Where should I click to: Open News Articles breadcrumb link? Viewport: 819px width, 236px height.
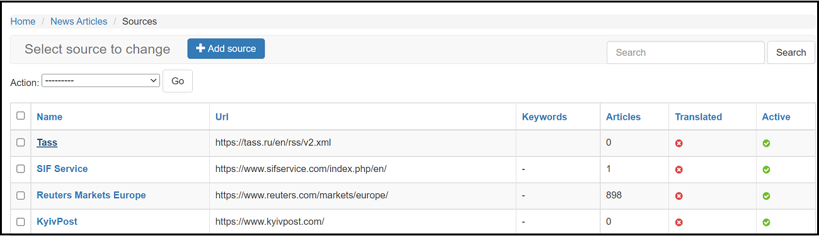(79, 21)
